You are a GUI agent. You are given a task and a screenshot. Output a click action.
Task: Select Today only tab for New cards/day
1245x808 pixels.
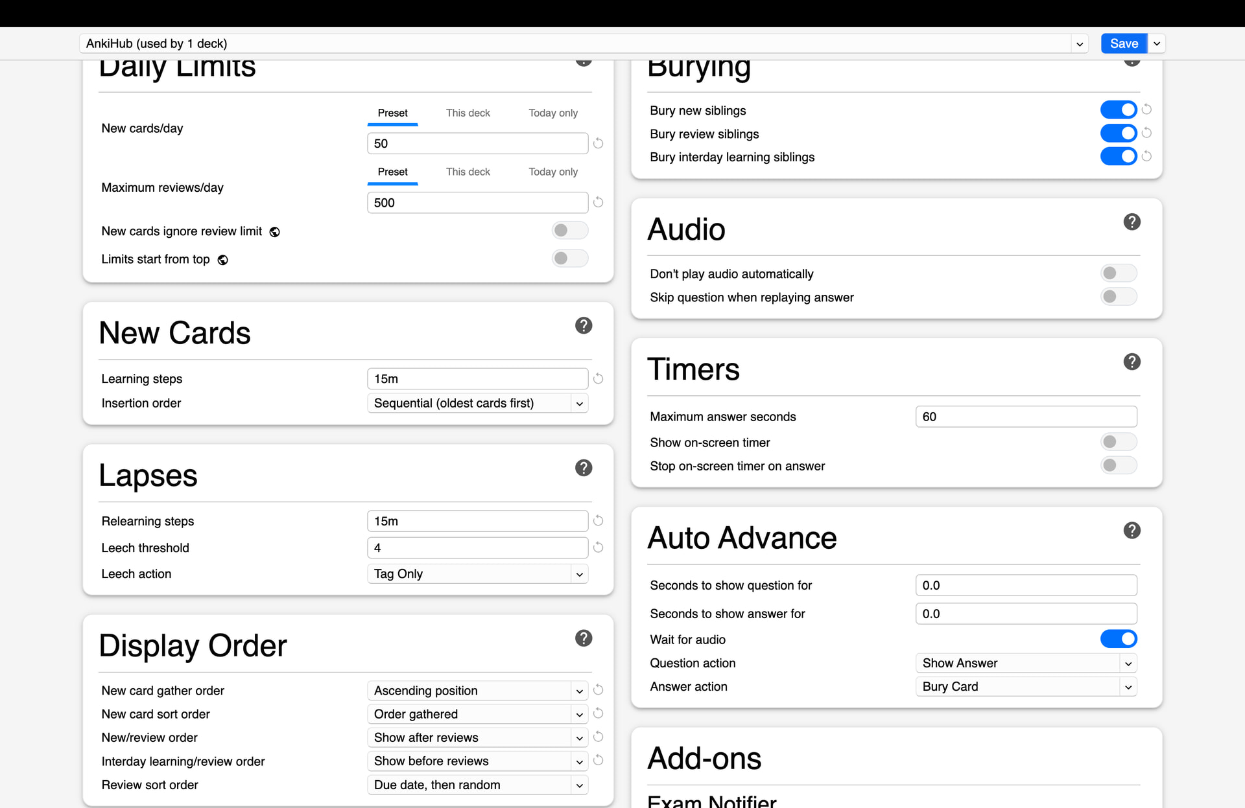coord(553,113)
